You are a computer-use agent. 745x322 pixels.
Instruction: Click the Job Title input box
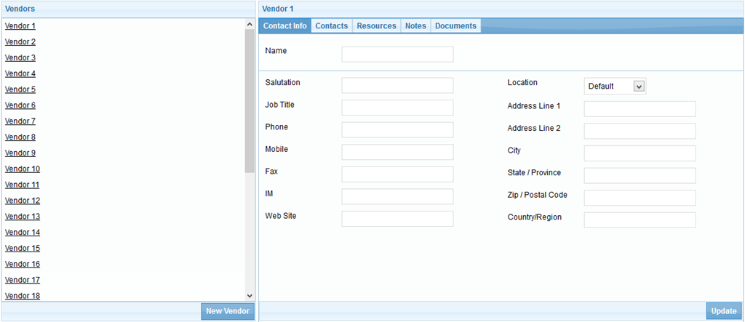point(397,108)
